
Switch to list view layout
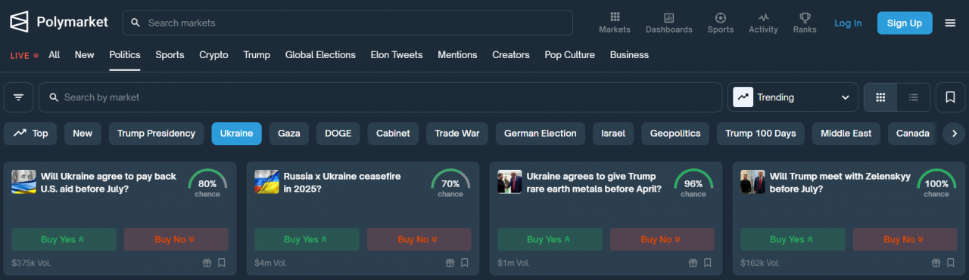(x=914, y=97)
